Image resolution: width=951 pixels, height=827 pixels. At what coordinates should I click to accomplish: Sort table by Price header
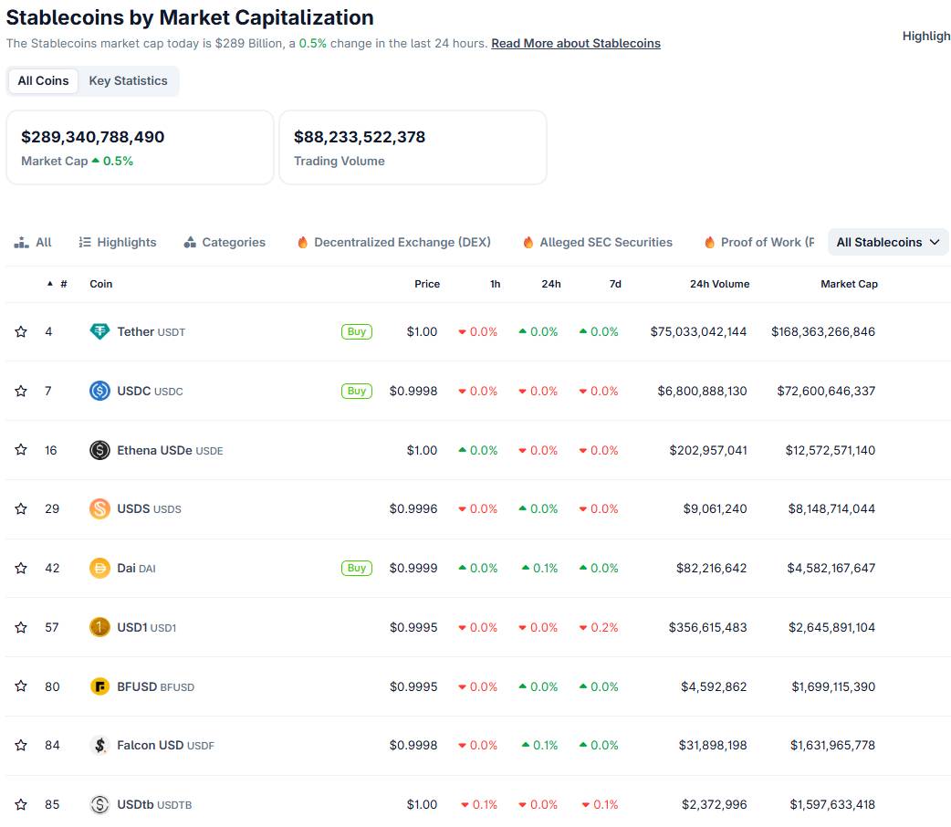point(427,284)
